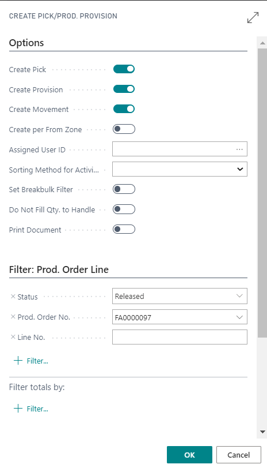Click the vertical scrollbar thumb
The height and width of the screenshot is (468, 267).
pos(262,193)
